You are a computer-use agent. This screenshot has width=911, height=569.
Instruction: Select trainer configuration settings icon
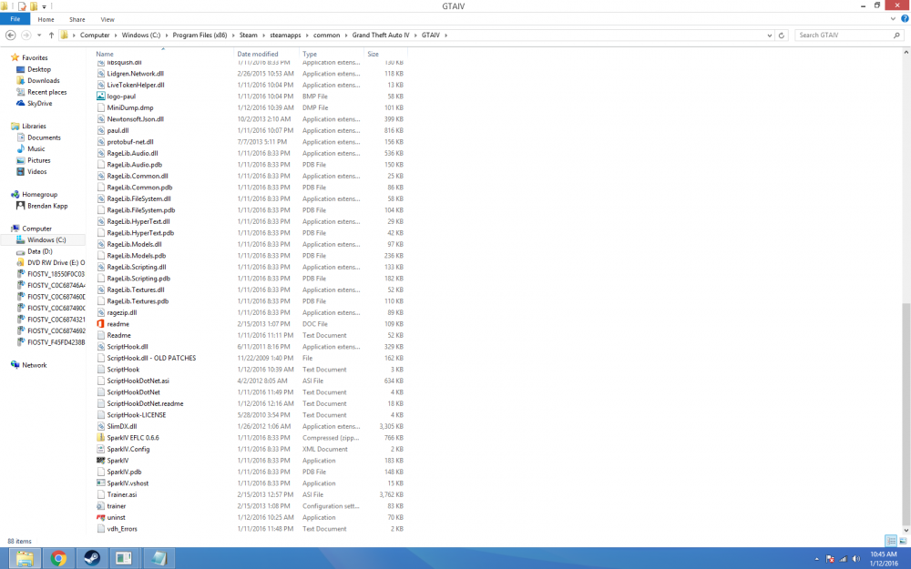[100, 506]
